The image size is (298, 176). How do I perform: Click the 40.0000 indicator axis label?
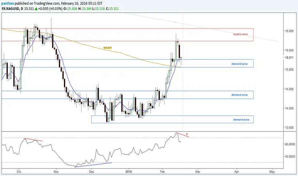pyautogui.click(x=290, y=156)
